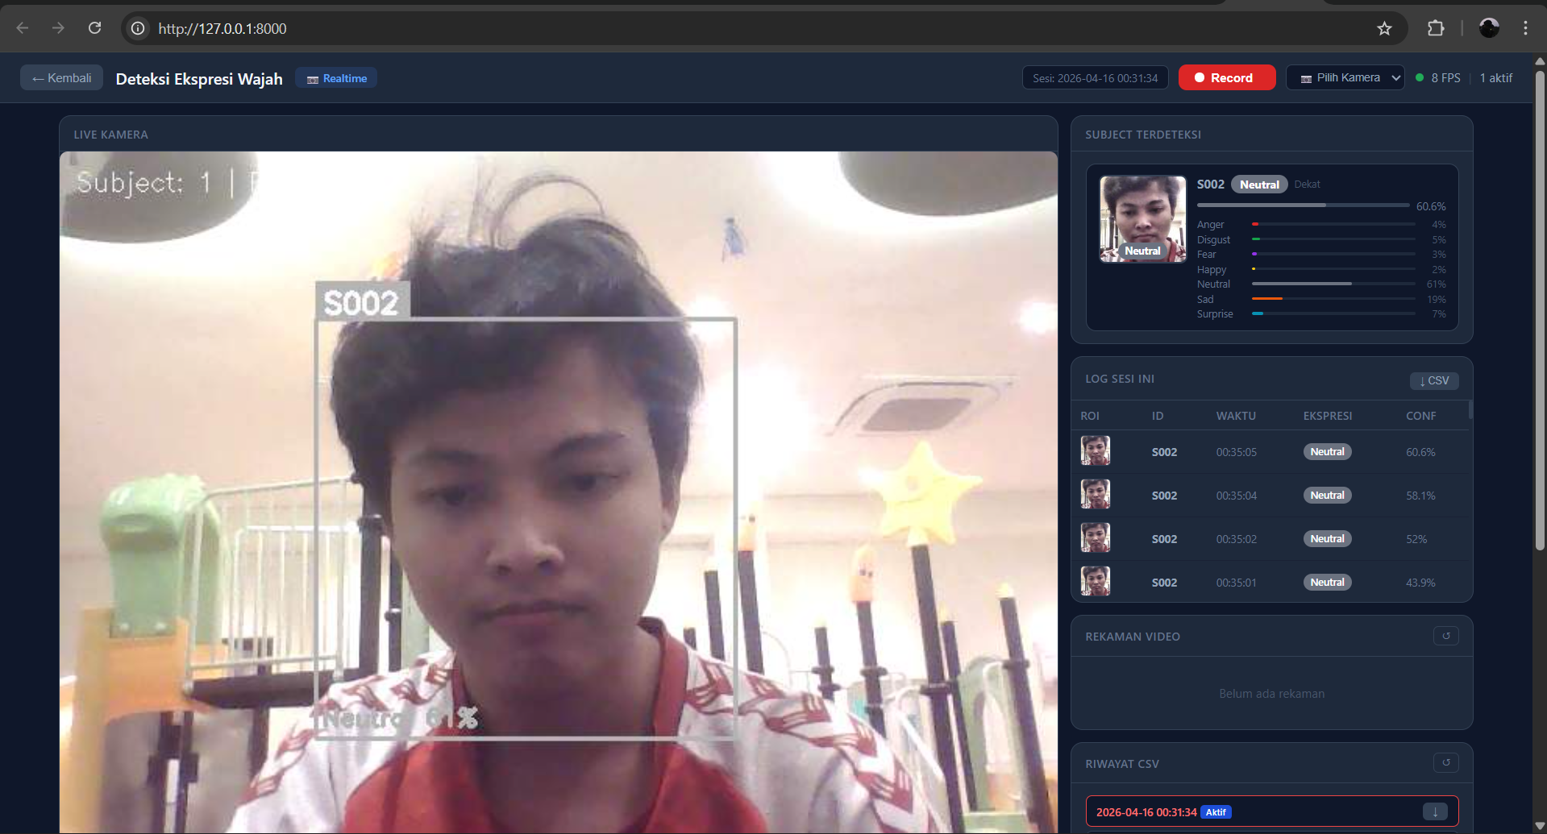Go back using the browser back arrow

pos(23,28)
